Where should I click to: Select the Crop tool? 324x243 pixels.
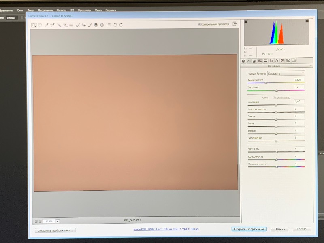coord(65,25)
